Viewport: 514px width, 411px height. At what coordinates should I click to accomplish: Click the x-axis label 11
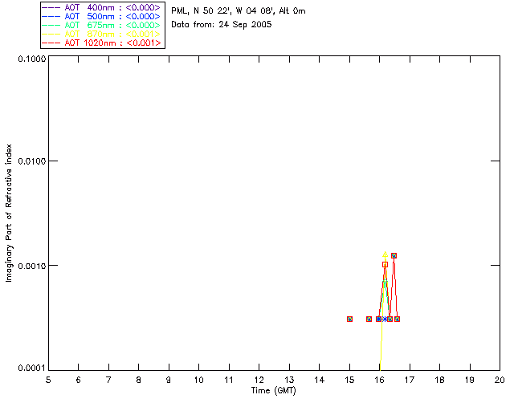(x=229, y=380)
